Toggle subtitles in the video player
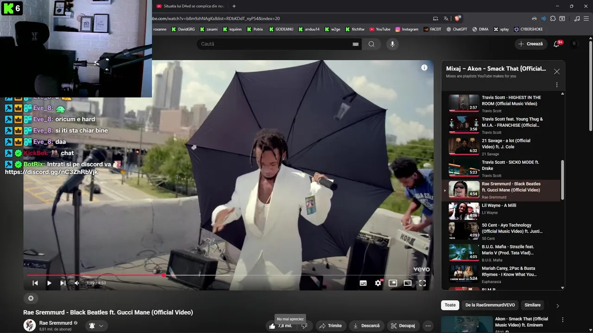Viewport: 593px width, 333px height. coord(363,283)
